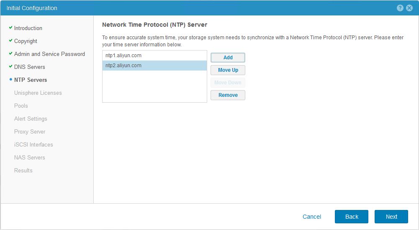This screenshot has width=419, height=230.
Task: Select ntp1.aliyun.com in the server list
Action: click(154, 56)
